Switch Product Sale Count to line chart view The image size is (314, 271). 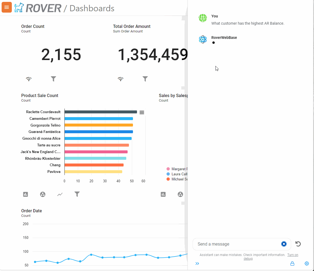point(60,194)
